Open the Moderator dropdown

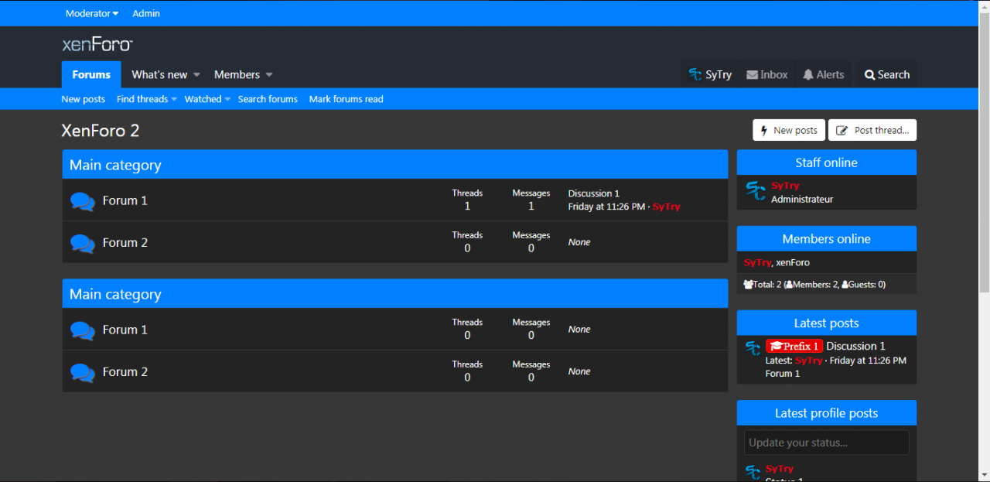92,13
